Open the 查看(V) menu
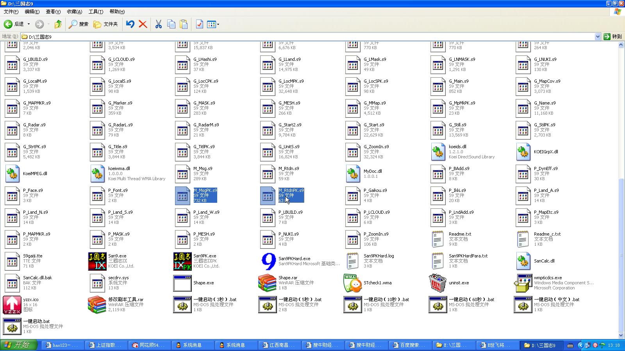The image size is (625, 351). pos(53,12)
